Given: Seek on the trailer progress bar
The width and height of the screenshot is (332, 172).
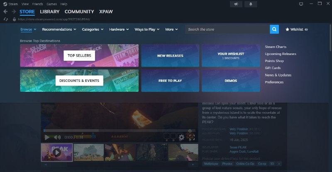Looking at the screenshot, I should 120,131.
